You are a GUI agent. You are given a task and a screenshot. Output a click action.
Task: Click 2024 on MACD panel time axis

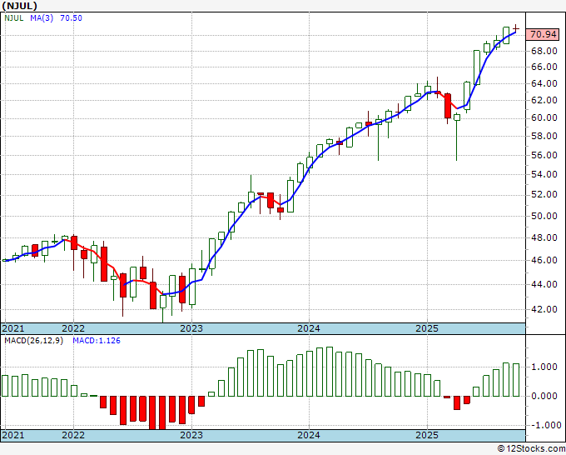point(309,435)
